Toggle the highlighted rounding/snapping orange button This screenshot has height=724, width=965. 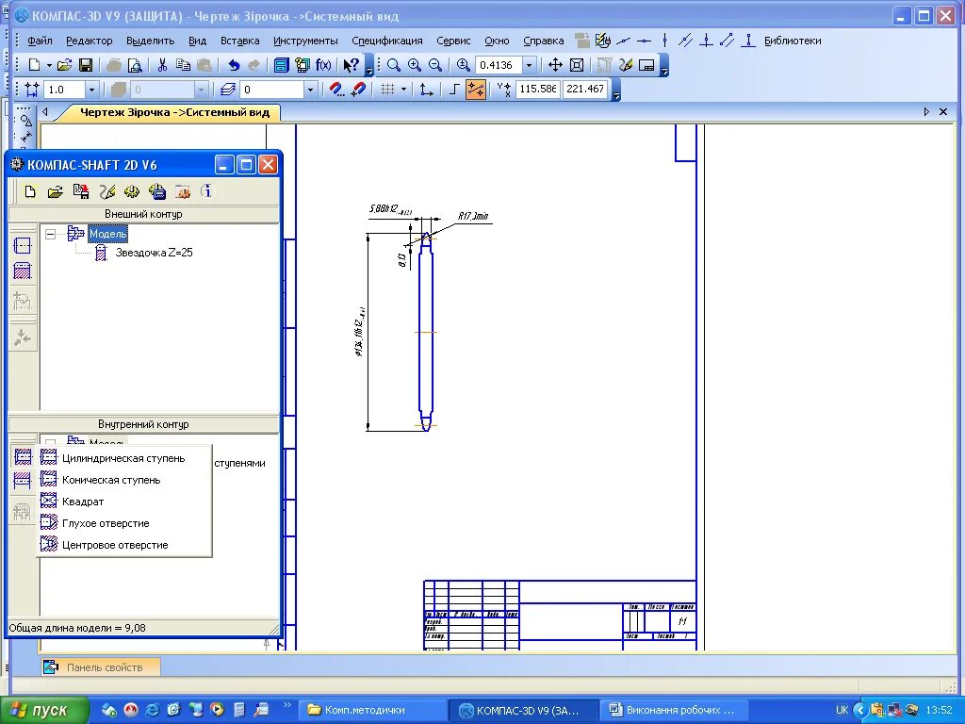(476, 90)
